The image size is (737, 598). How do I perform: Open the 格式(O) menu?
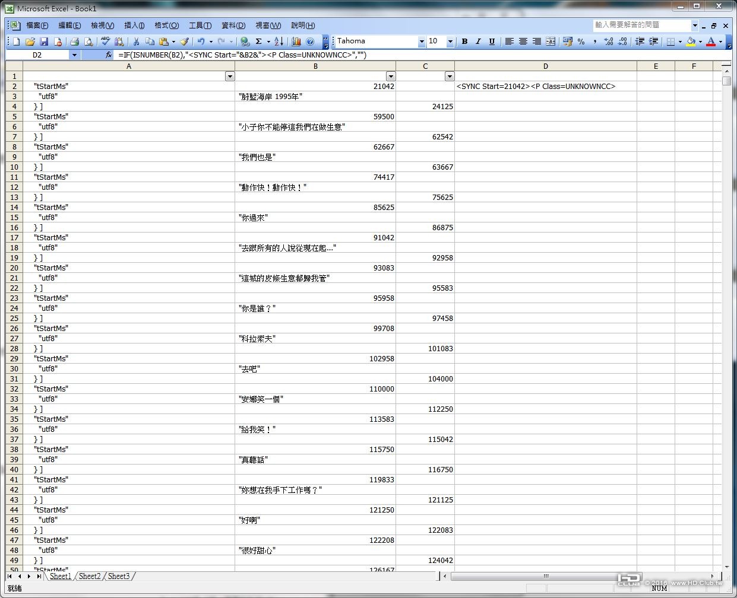tap(166, 26)
